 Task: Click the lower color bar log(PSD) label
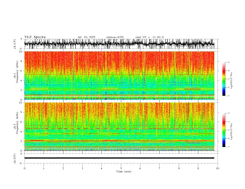click(232, 132)
